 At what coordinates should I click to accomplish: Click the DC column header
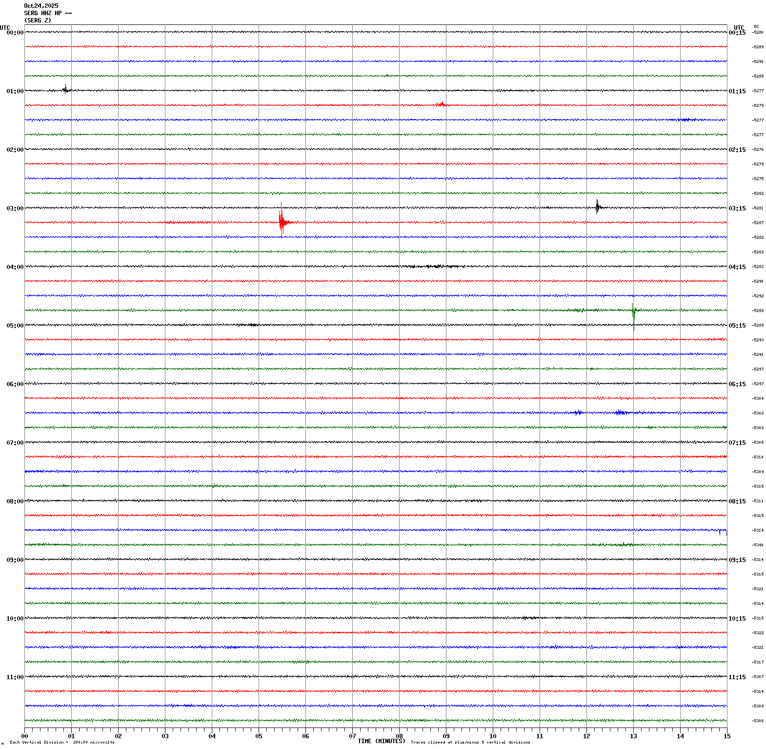[x=756, y=26]
